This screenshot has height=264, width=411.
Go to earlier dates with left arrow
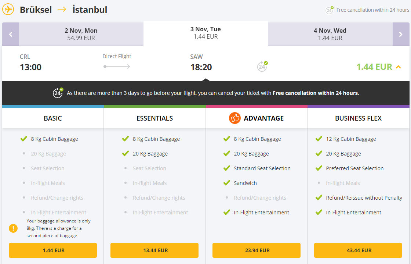coord(11,34)
